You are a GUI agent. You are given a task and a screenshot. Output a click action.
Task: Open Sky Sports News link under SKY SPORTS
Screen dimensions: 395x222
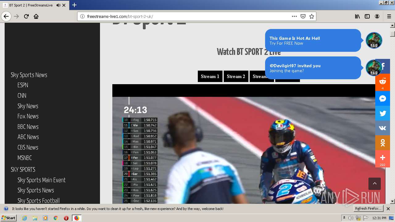36,190
